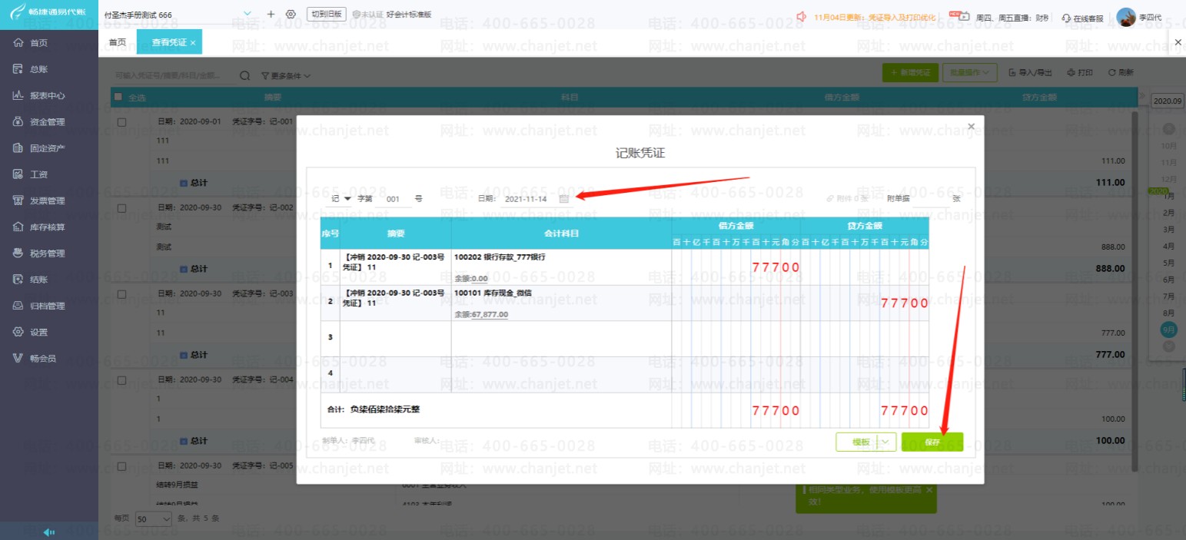
Task: Tick the 全选 select-all checkbox
Action: pyautogui.click(x=118, y=97)
